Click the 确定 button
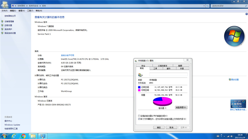The image size is (248, 139). pyautogui.click(x=159, y=127)
